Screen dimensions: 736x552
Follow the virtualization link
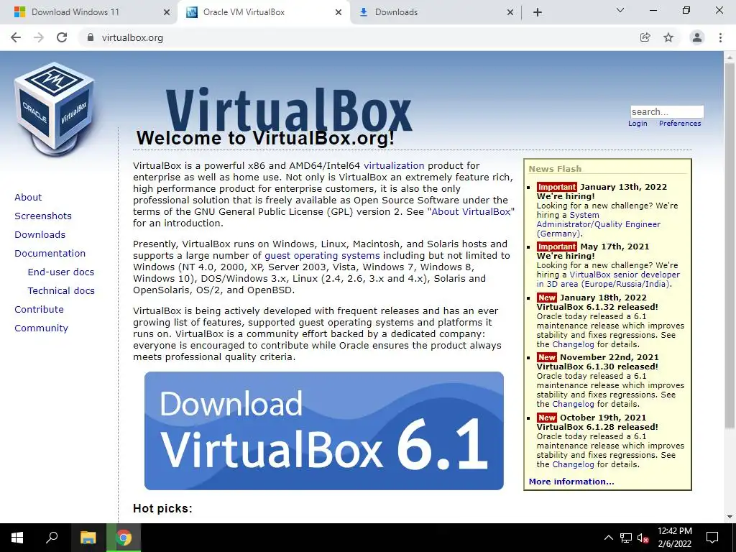[394, 166]
